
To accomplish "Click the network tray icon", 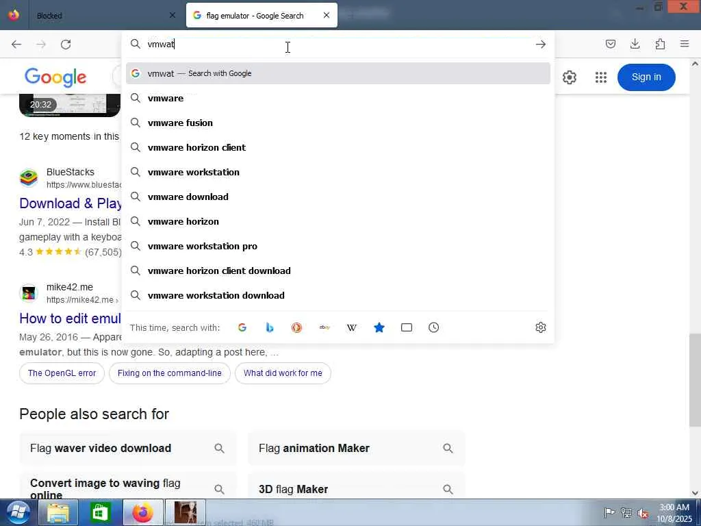I will coord(626,513).
